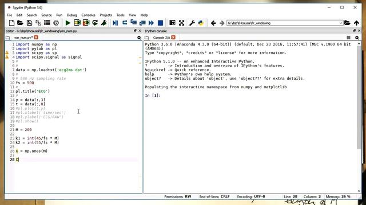
Task: Open the Run menu
Action: point(59,15)
